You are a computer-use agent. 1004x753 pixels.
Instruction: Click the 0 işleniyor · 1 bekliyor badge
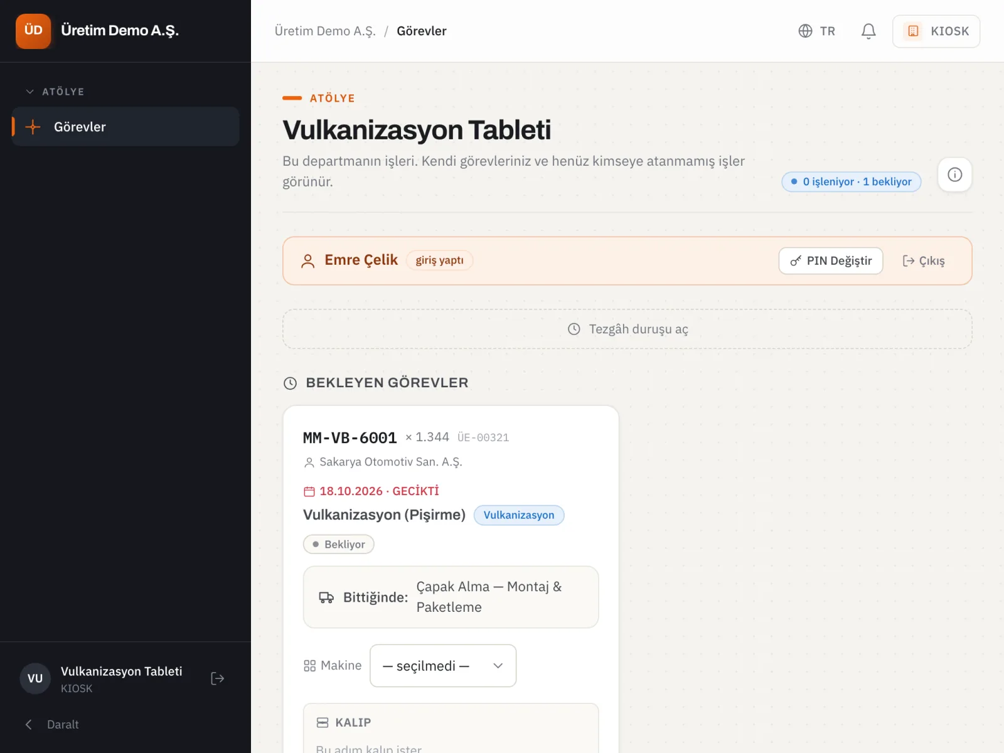pos(851,181)
